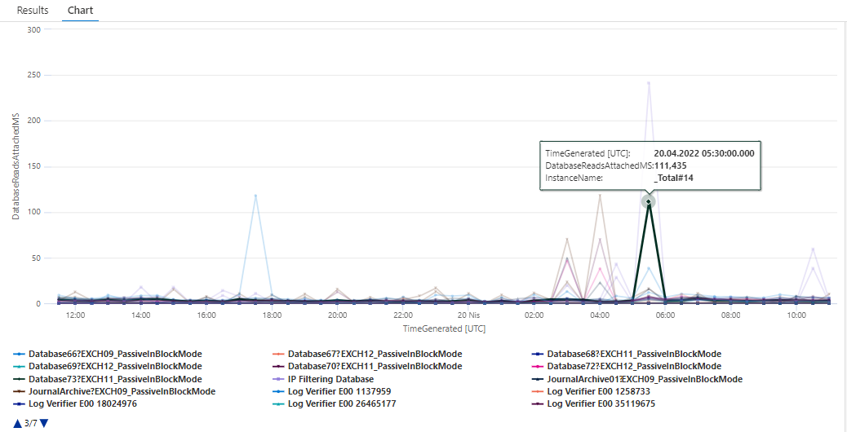
Task: Toggle Log Verifier E00 26465177 series
Action: coord(335,404)
